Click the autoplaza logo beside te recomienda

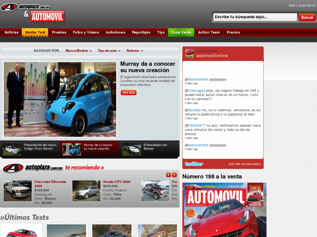pos(33,168)
